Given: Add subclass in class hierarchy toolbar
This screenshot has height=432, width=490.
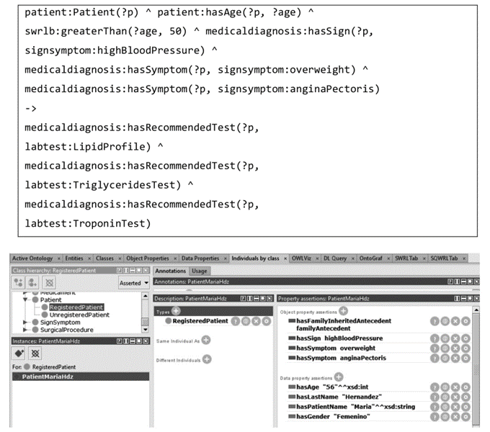Looking at the screenshot, I should tap(17, 283).
